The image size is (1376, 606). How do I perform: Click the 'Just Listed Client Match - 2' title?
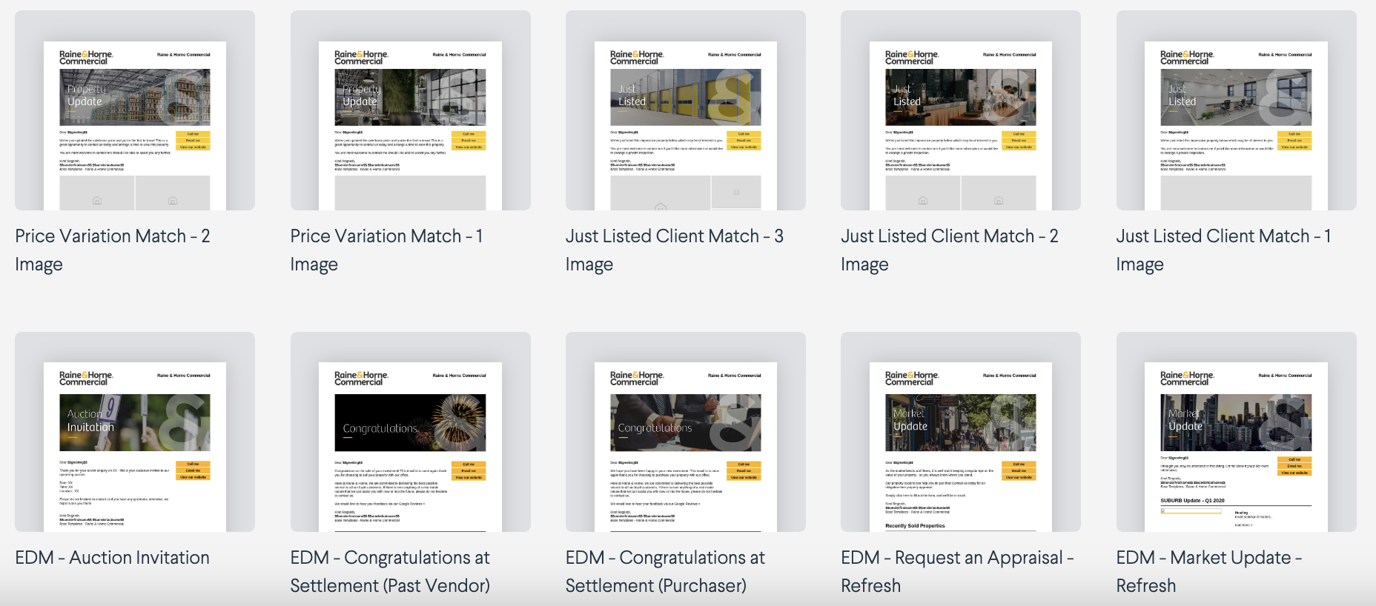[949, 236]
